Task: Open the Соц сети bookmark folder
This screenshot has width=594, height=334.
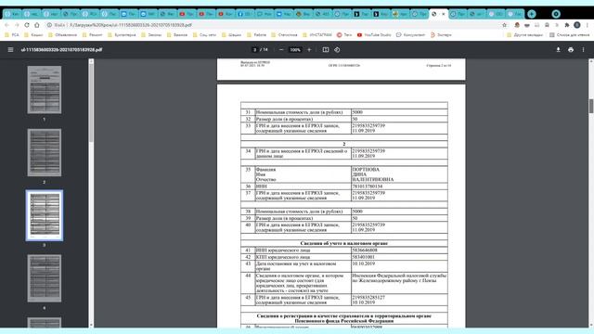Action: (204, 35)
